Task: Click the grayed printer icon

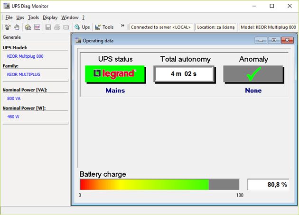Action: click(57, 27)
